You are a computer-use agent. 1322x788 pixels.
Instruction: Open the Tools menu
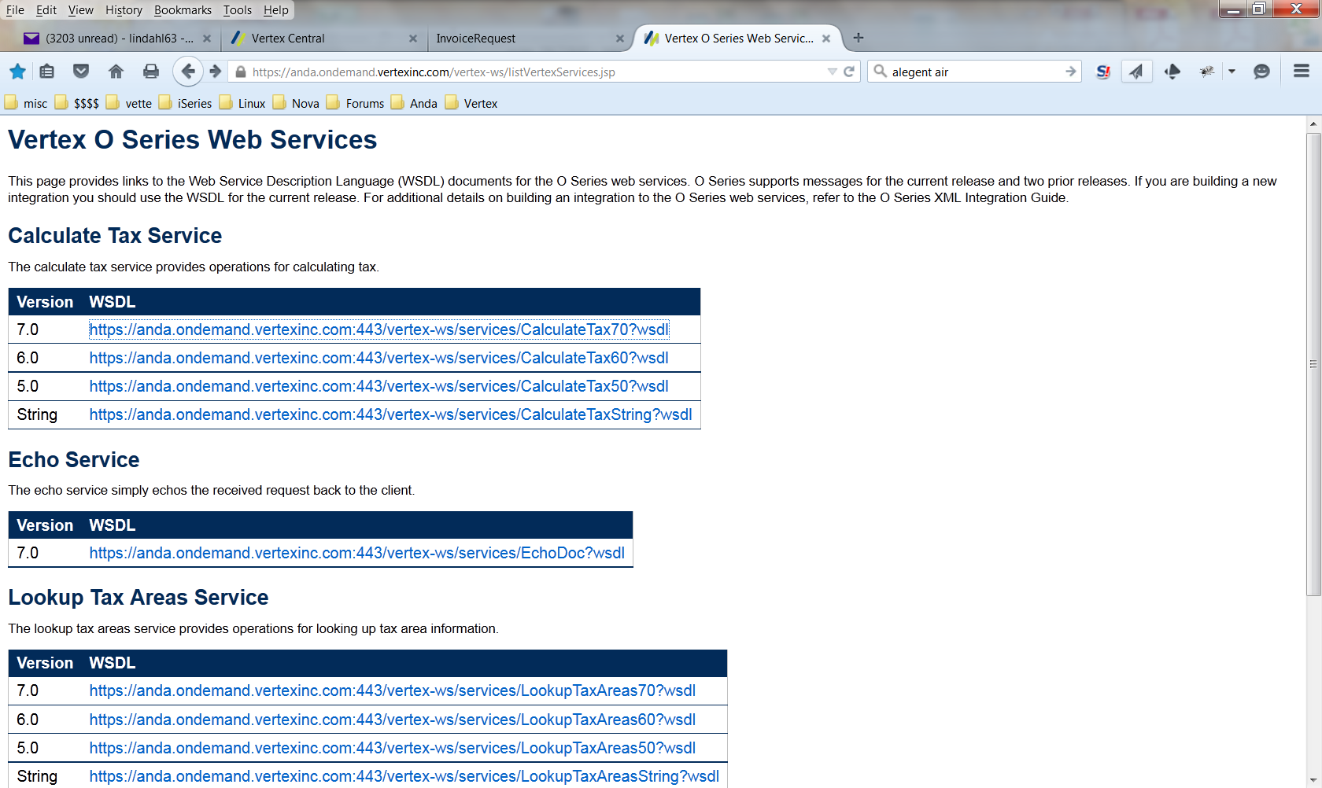coord(238,10)
